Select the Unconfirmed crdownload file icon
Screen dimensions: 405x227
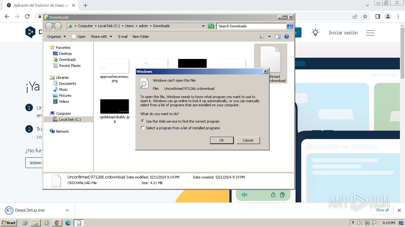270,60
